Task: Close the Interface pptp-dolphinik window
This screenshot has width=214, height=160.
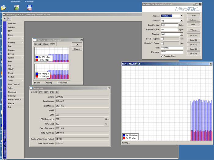Action: pyautogui.click(x=81, y=40)
